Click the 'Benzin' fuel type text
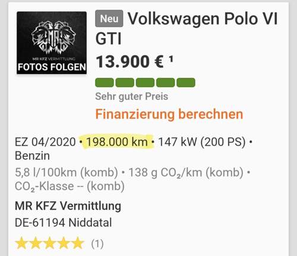The image size is (297, 256). point(33,156)
